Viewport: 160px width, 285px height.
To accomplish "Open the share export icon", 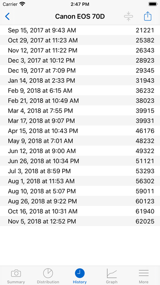I will coord(148,16).
